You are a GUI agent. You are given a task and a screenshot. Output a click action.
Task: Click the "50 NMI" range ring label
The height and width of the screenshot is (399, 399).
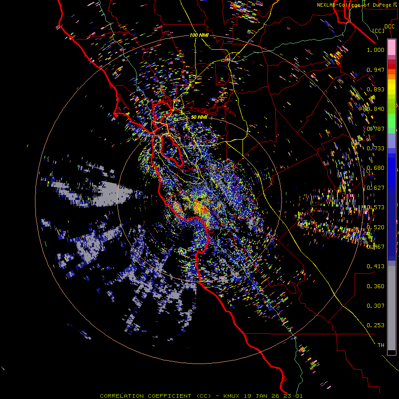tap(199, 117)
